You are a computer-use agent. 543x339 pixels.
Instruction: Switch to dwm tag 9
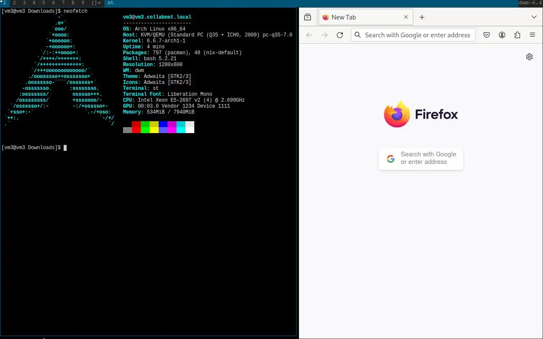(x=83, y=3)
